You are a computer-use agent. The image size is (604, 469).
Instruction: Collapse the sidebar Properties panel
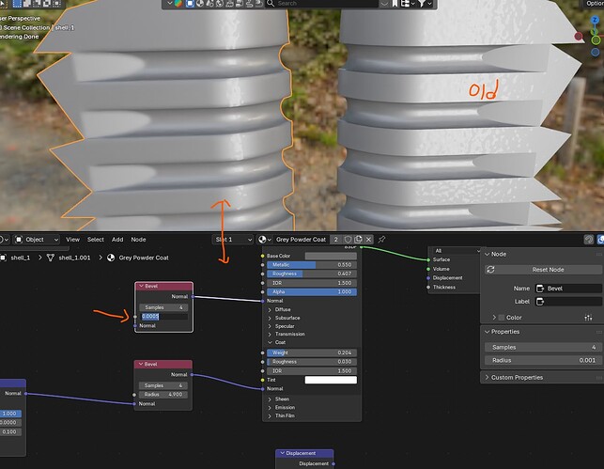(x=487, y=332)
